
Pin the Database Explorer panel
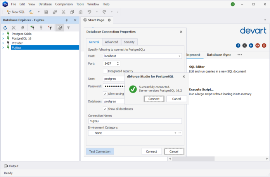67,20
